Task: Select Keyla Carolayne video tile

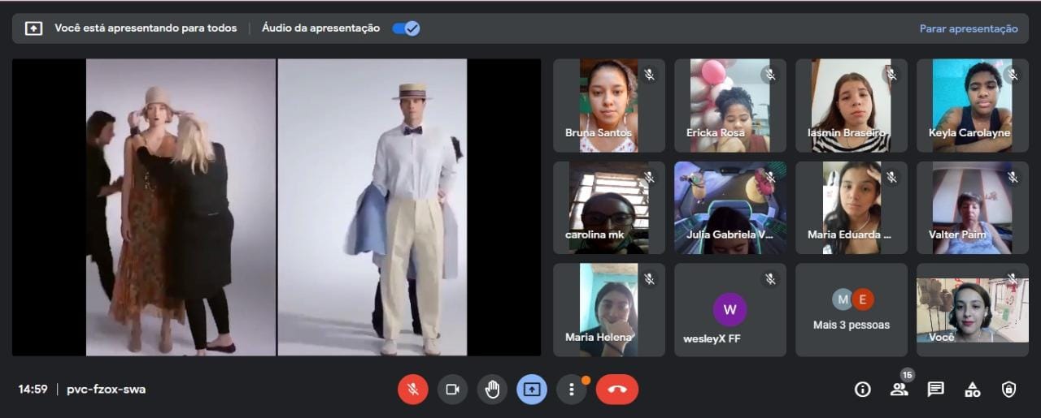Action: tap(972, 106)
